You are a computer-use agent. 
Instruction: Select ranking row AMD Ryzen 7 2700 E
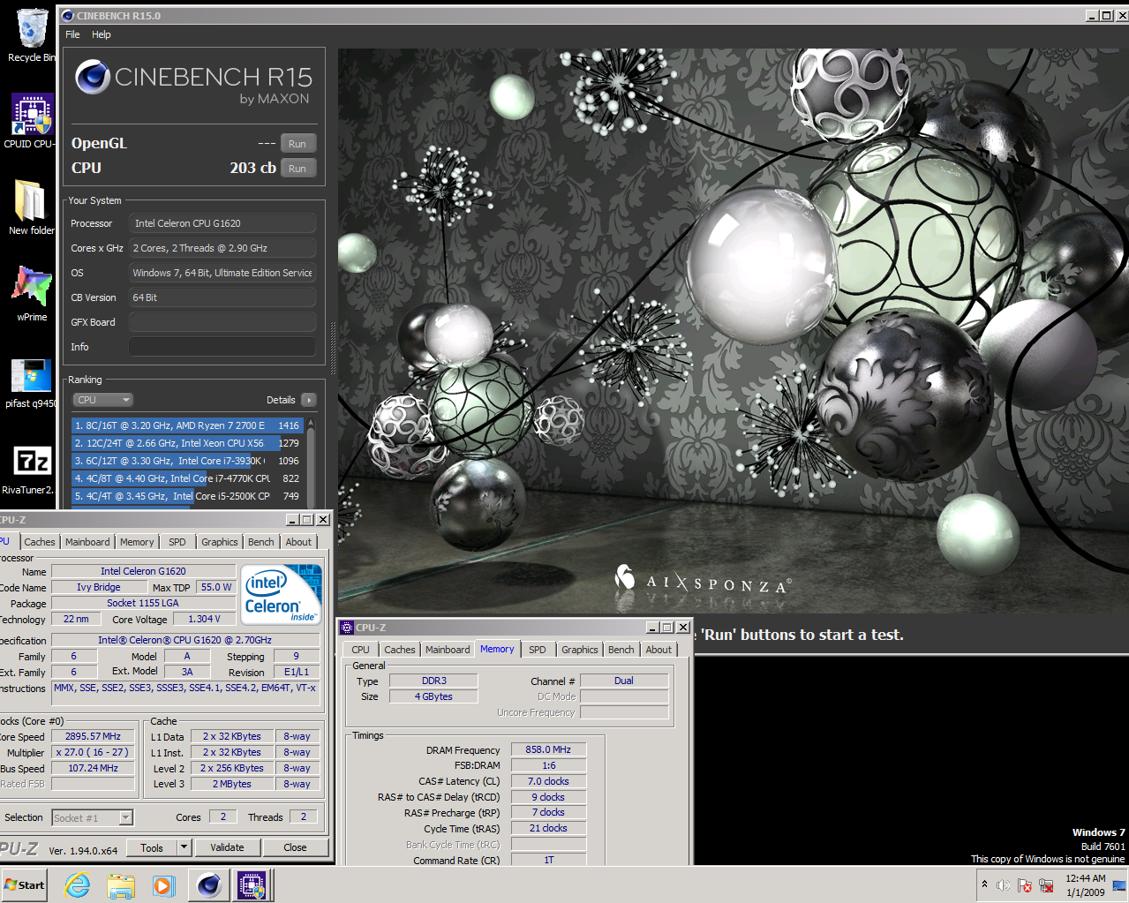(187, 425)
